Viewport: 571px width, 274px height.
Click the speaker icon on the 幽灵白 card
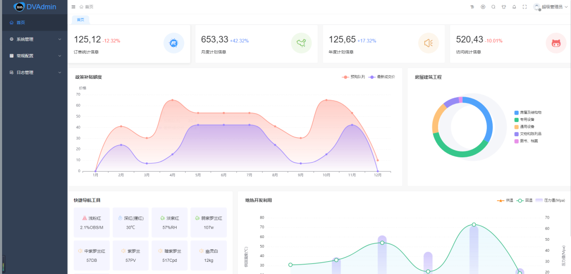(201, 251)
